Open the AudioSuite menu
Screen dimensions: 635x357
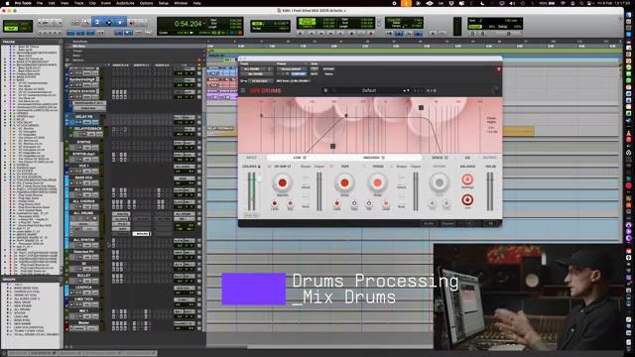125,3
